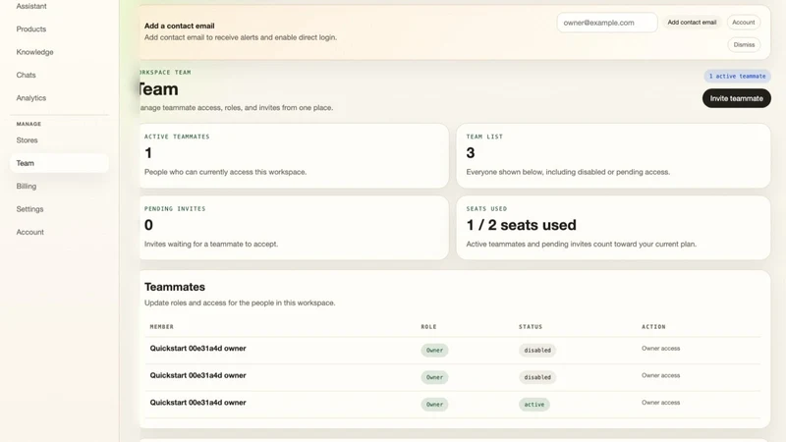This screenshot has height=442, width=786.
Task: Select Chats in sidebar
Action: (27, 76)
